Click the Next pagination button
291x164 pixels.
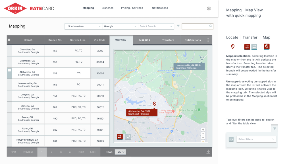[81, 152]
